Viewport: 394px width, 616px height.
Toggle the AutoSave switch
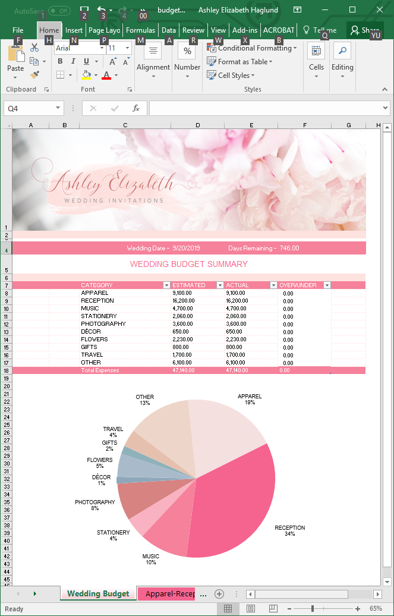point(59,11)
